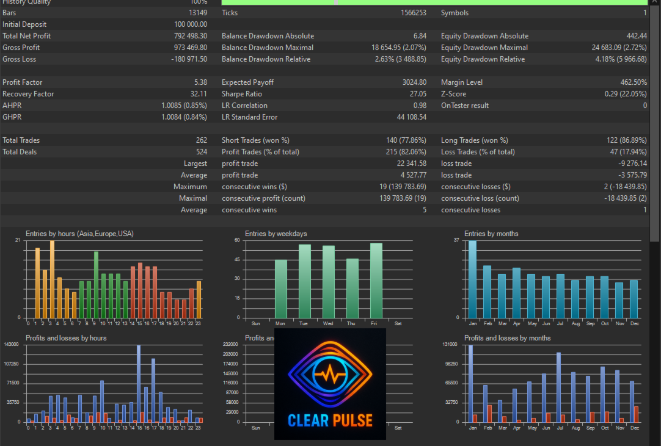
Task: Select consecutive wins value 19 (139 783.69)
Action: coord(403,187)
